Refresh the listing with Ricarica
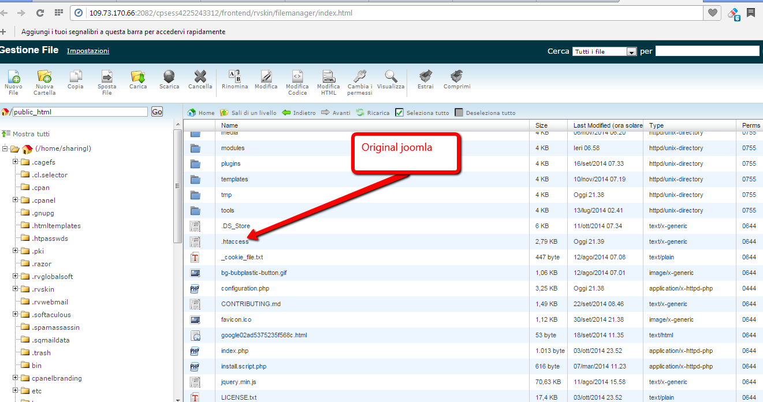This screenshot has width=763, height=402. 373,113
